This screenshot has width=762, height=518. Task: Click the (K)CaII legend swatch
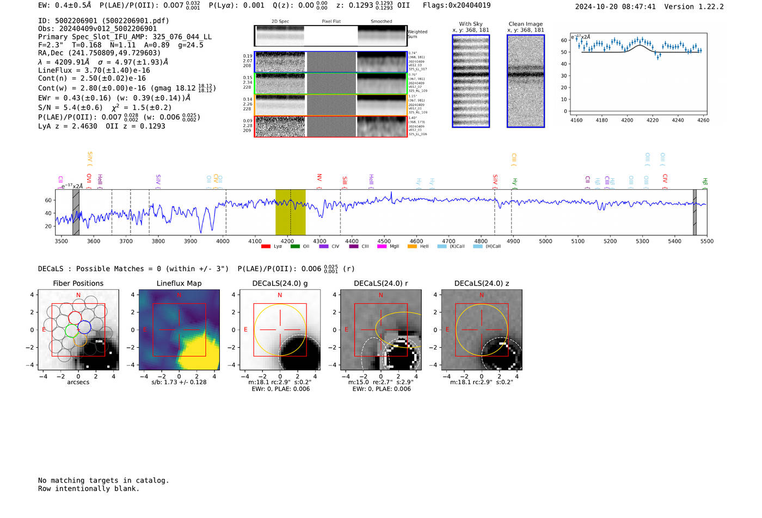[x=442, y=246]
